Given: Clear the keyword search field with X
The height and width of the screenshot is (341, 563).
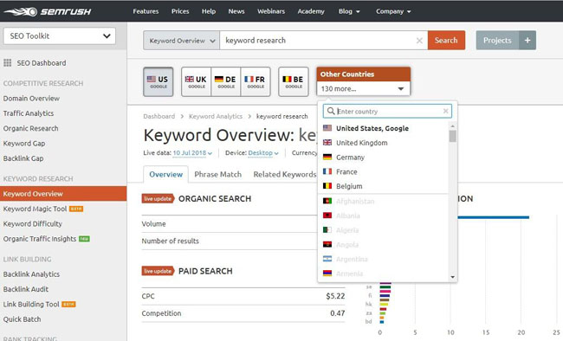Looking at the screenshot, I should pyautogui.click(x=419, y=41).
